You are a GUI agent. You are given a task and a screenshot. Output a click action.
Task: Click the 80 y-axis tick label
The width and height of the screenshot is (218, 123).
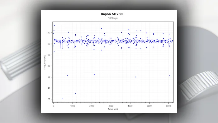[49, 66]
